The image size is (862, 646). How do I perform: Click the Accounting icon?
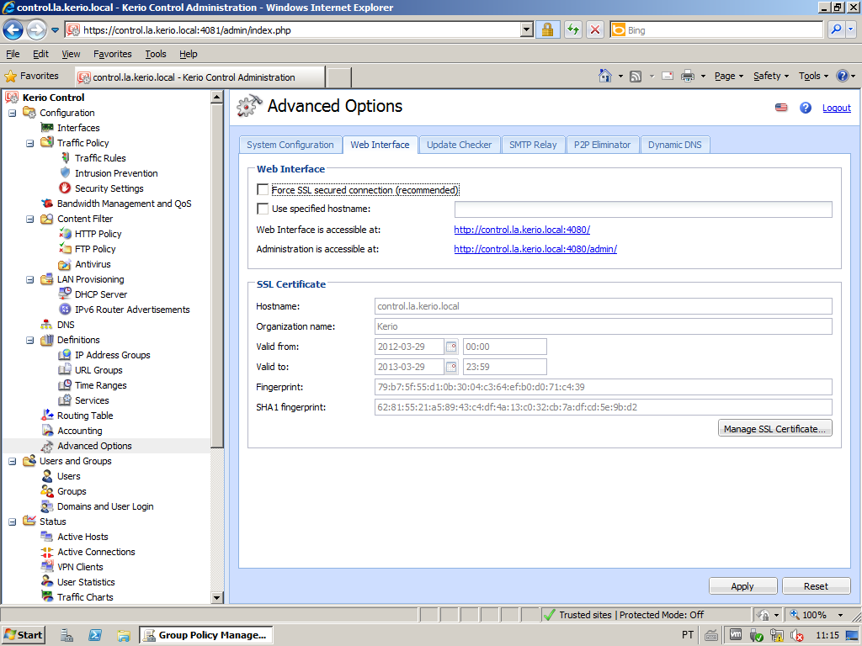pyautogui.click(x=47, y=431)
